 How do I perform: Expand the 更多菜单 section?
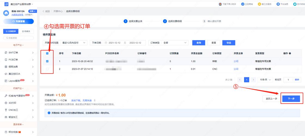19,124
